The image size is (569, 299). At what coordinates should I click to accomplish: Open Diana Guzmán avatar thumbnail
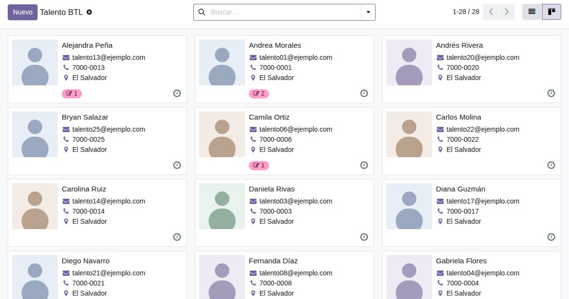[409, 206]
